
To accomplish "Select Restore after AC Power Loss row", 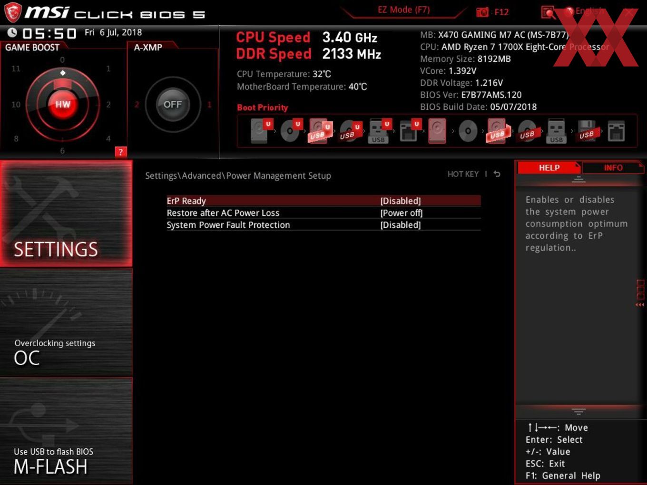I will coord(323,213).
